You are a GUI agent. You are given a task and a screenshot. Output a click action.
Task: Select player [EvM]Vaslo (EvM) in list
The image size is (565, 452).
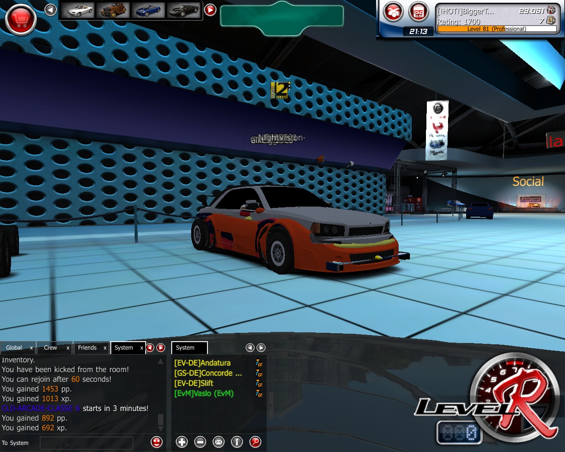[x=203, y=393]
